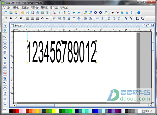This screenshot has height=115, width=157.
Task: Toggle the grid display icon
Action: (x=42, y=13)
